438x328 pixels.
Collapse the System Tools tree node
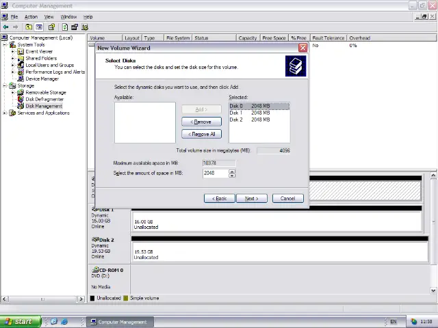pyautogui.click(x=5, y=44)
